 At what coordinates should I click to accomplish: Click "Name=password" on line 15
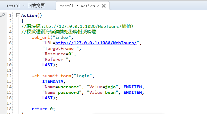coord(62,93)
